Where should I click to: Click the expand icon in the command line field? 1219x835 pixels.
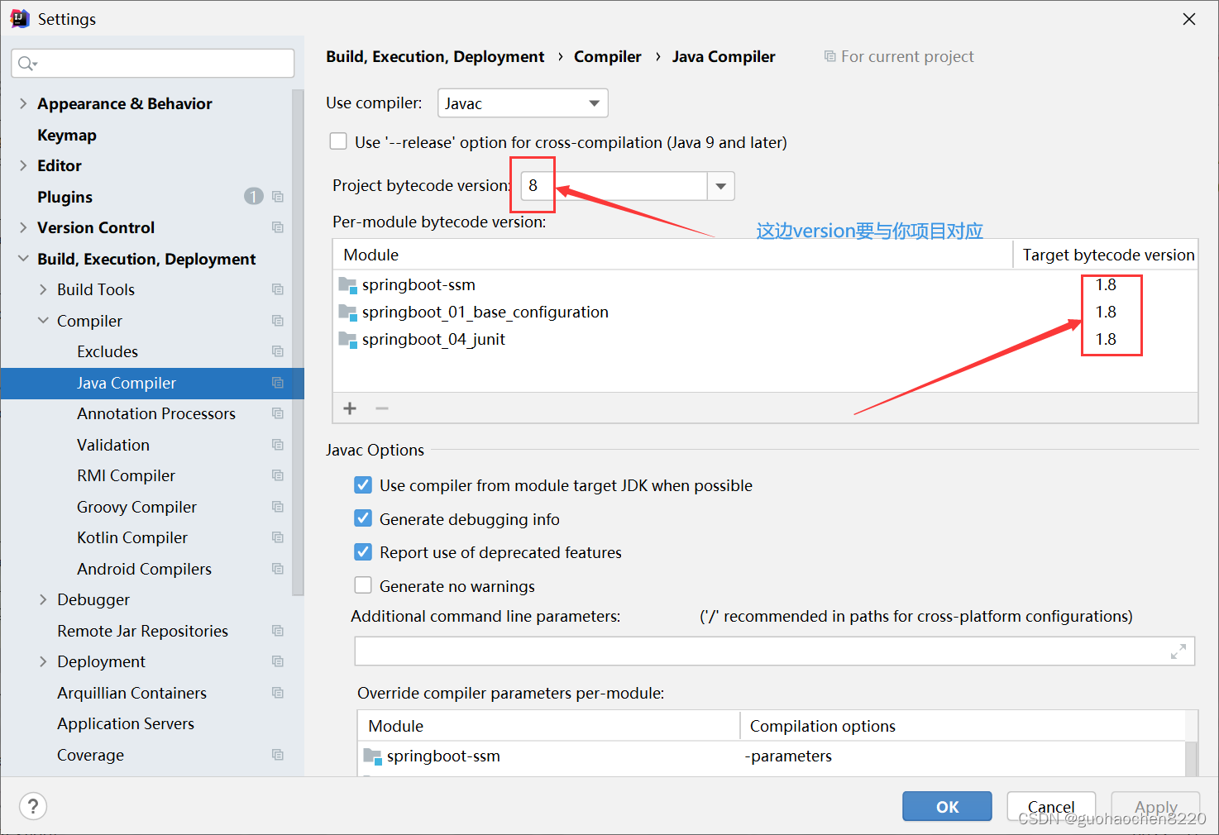(x=1178, y=651)
